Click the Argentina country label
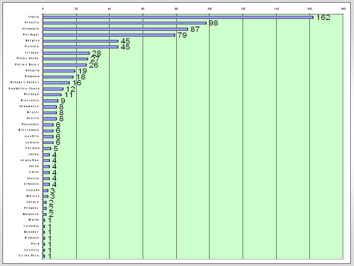Screen dimensions: 354x266 click(x=30, y=160)
